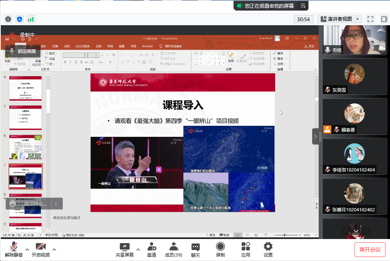The width and height of the screenshot is (390, 261).
Task: Leave the meeting (离开会议)
Action: click(x=370, y=250)
